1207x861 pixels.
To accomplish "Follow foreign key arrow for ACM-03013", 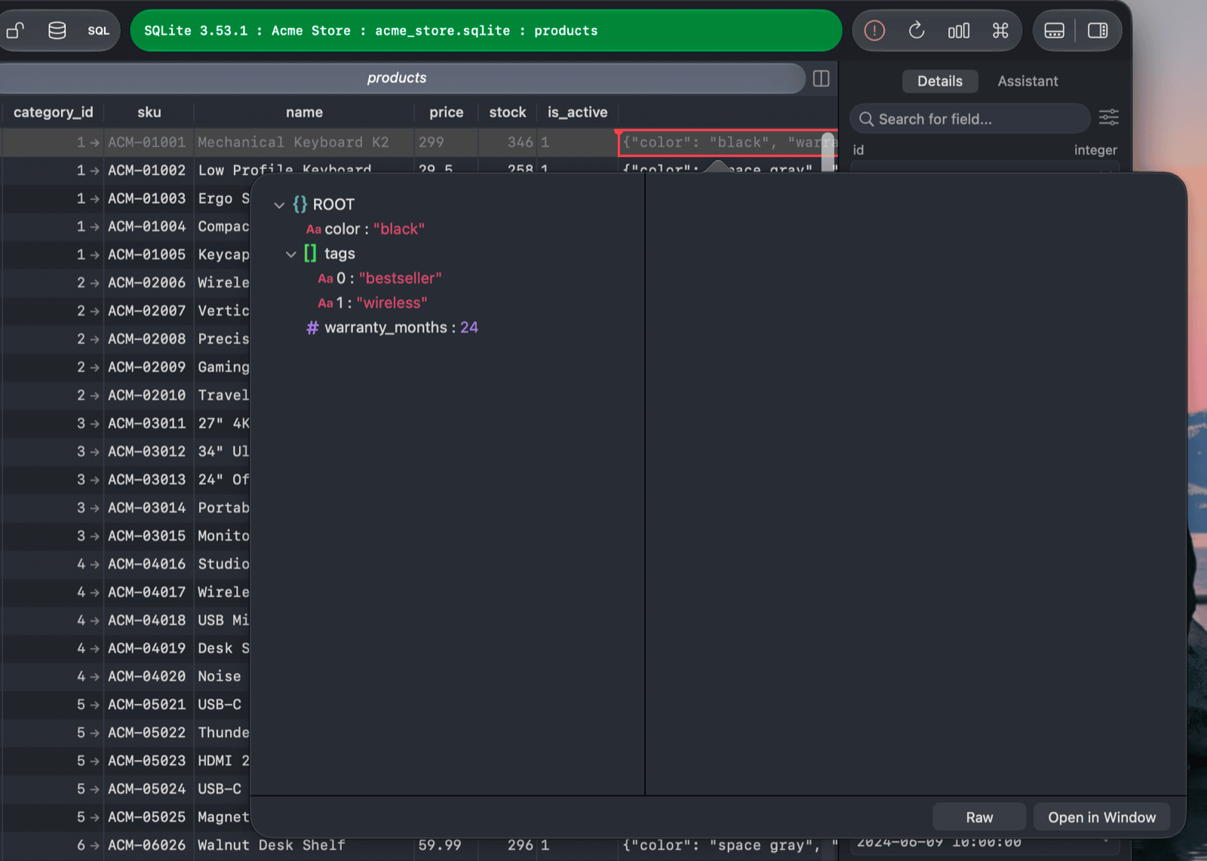I will pos(95,480).
